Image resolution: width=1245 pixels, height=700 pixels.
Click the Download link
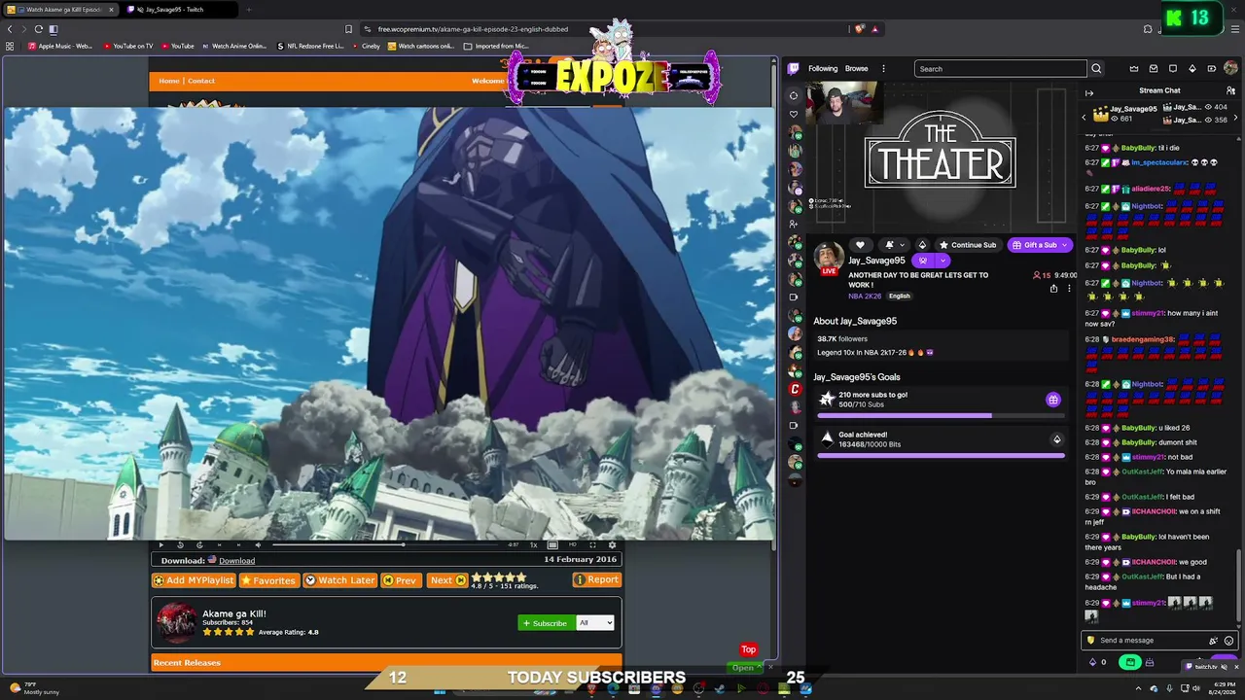coord(236,560)
